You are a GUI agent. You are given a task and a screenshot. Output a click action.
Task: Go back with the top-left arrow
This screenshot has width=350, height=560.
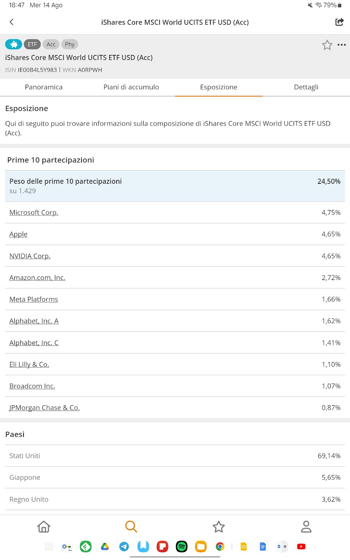pos(12,22)
